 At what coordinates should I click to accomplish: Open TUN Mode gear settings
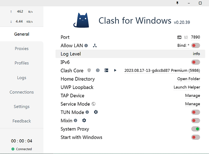pos(96,112)
